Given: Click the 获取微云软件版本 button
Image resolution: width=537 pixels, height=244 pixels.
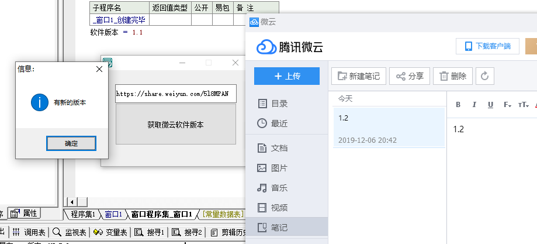Looking at the screenshot, I should click(x=176, y=125).
